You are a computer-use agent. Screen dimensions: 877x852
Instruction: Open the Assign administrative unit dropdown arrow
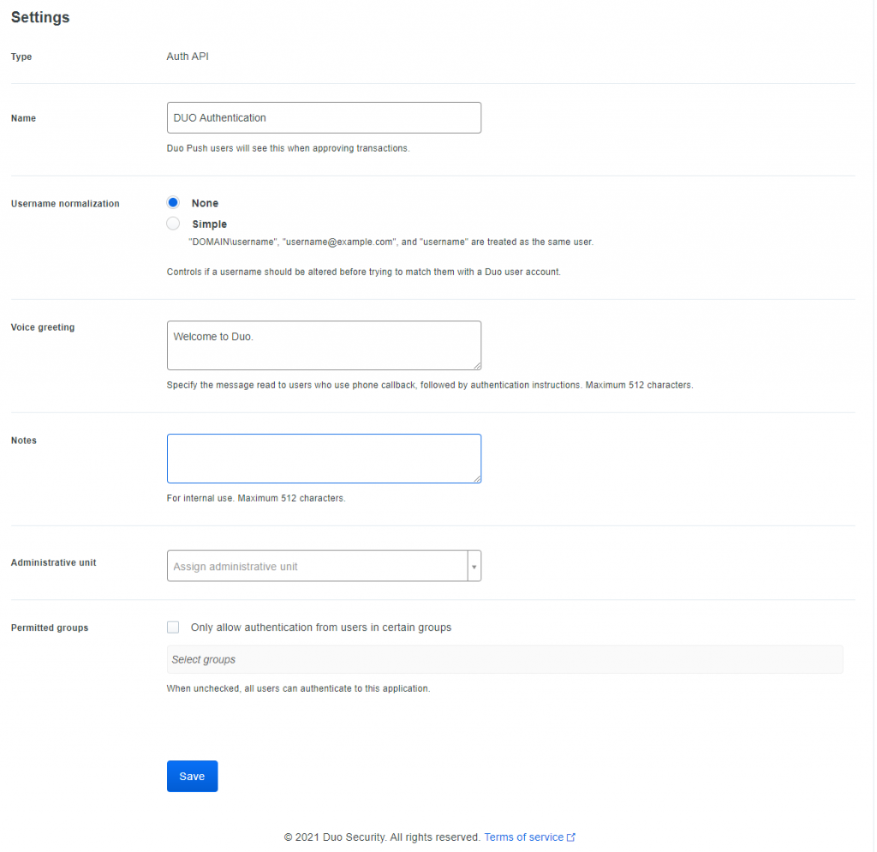[474, 566]
